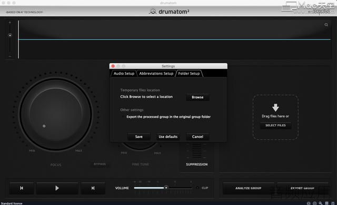Click the EXPORT GROUP button
Screen dimensions: 337x205
pyautogui.click(x=302, y=188)
